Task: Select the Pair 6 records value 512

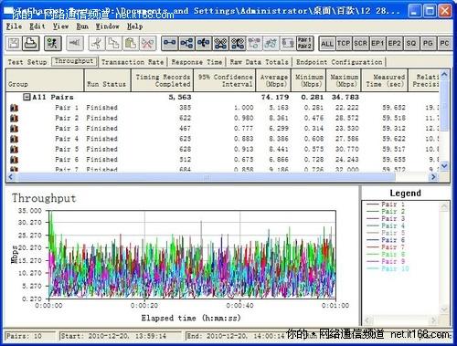Action: coord(186,160)
